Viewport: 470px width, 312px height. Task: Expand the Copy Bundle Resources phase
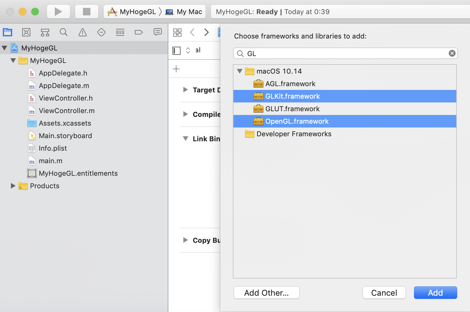(x=186, y=240)
